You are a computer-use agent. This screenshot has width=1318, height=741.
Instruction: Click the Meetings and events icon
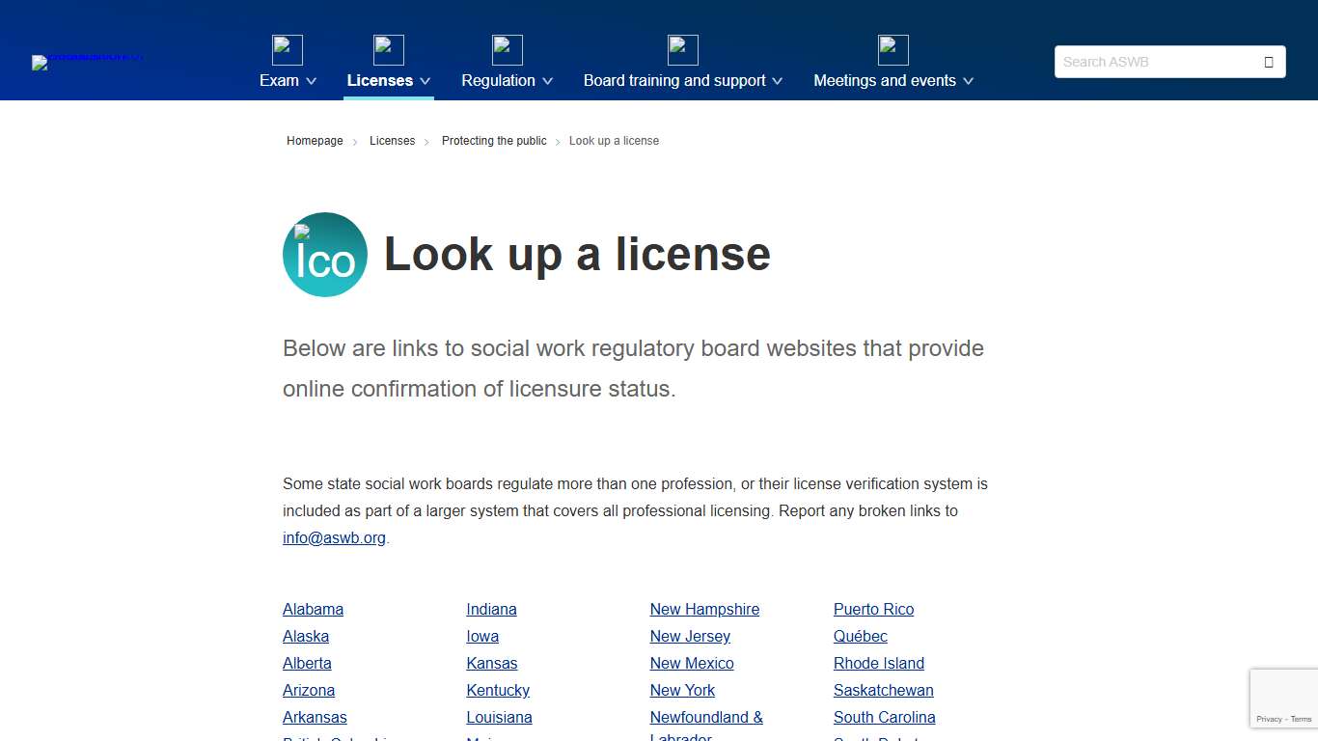892,49
